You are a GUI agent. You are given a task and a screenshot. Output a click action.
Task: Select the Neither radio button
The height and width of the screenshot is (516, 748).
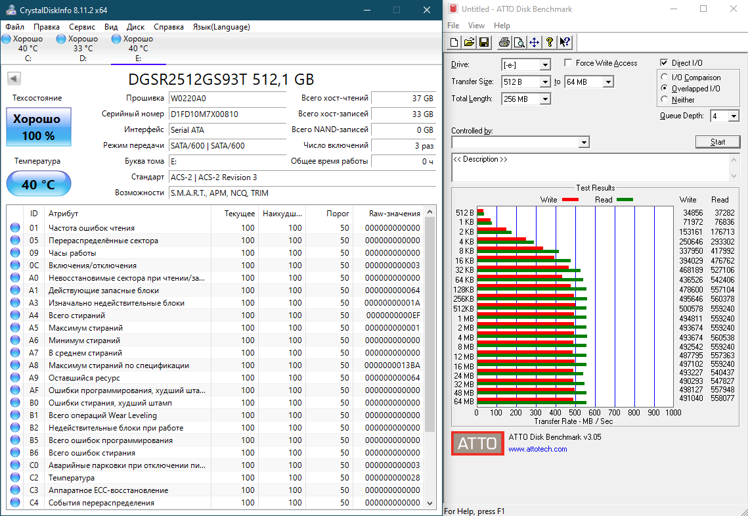click(x=665, y=100)
